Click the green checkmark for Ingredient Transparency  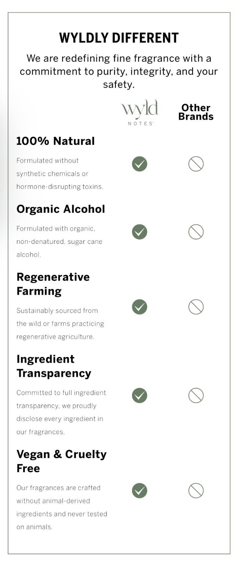pos(140,396)
